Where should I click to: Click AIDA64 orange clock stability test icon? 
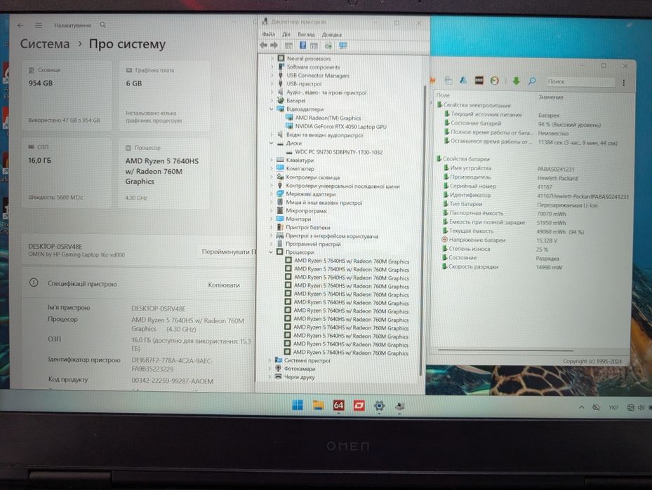[x=494, y=81]
